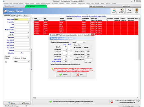Screen dimensions: 144x107
Task: Click the red stop icon for deleting puantaj
Action: coord(112,102)
